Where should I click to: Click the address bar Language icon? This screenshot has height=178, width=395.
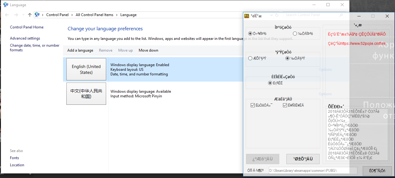pos(38,15)
